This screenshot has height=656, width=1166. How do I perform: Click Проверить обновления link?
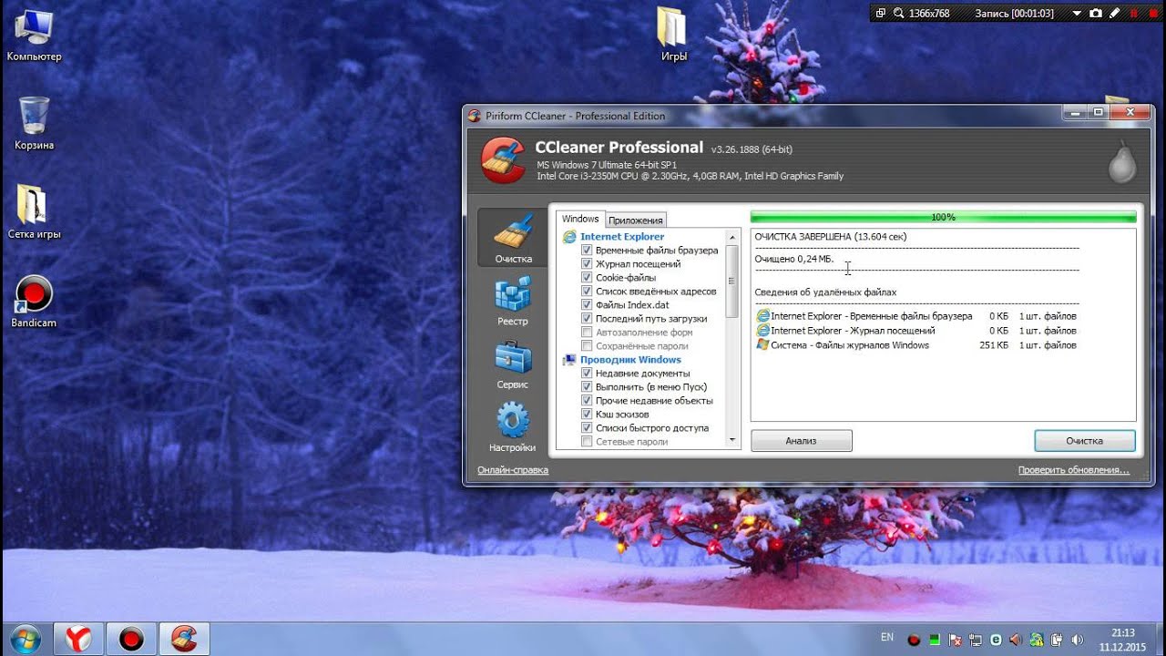tap(1074, 470)
